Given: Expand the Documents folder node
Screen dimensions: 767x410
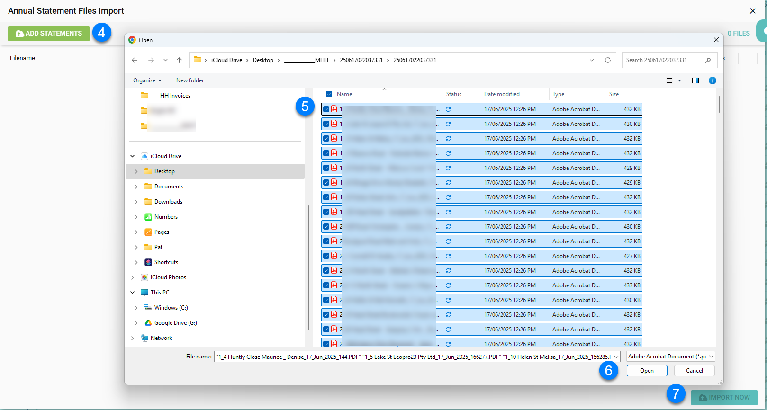Looking at the screenshot, I should pyautogui.click(x=136, y=187).
